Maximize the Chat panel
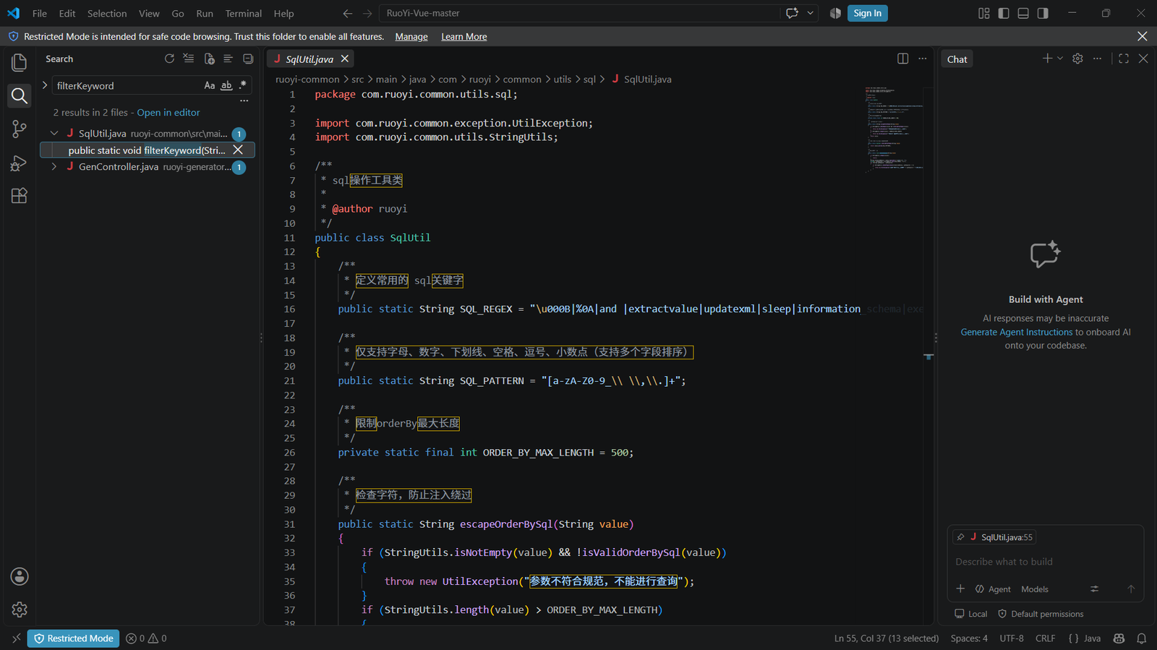1157x650 pixels. point(1123,59)
